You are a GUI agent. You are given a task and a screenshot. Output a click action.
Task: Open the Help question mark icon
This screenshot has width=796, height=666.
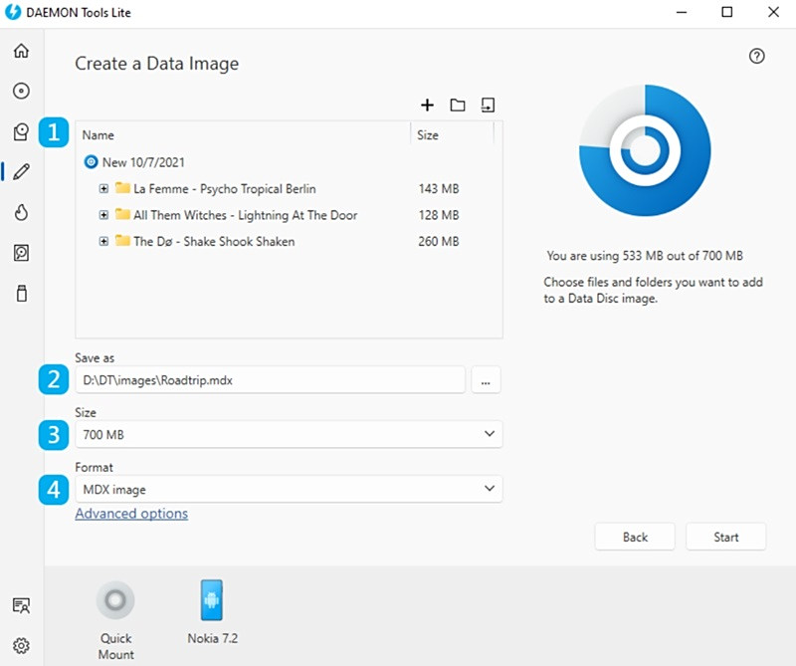coord(756,57)
